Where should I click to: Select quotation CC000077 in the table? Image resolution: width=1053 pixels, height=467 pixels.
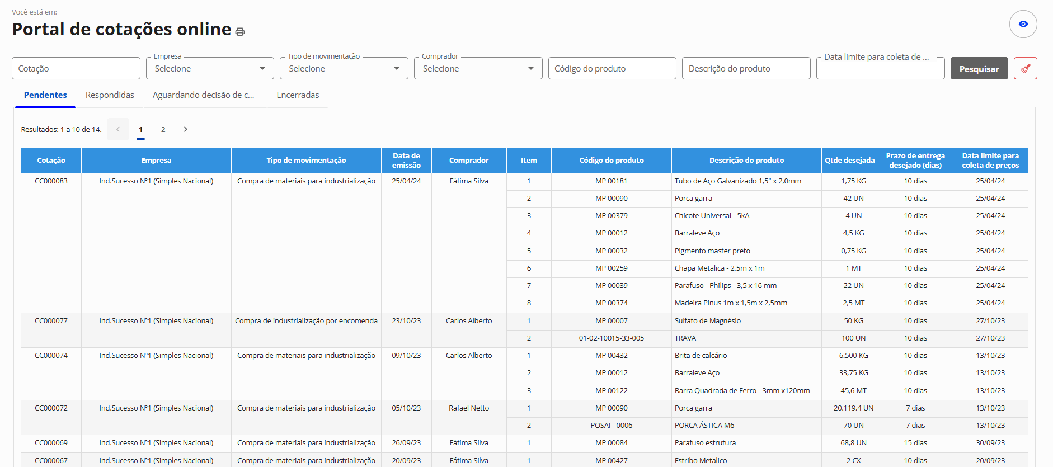click(51, 321)
